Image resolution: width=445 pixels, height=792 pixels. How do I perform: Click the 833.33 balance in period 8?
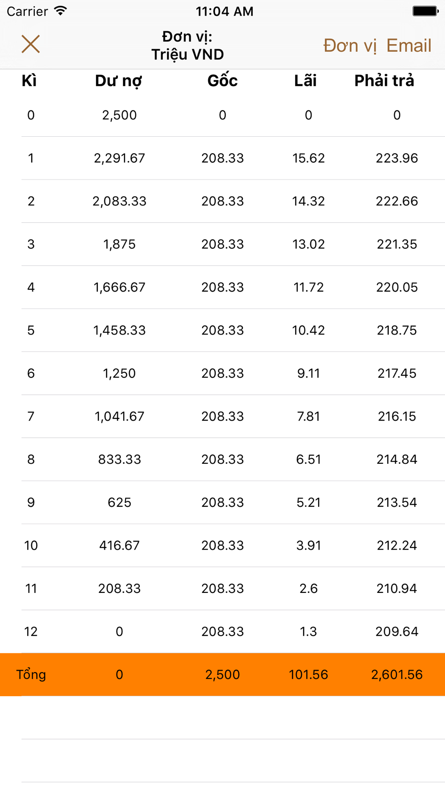coord(119,460)
